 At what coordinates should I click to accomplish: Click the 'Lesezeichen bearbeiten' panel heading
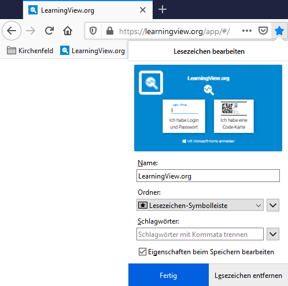(209, 51)
